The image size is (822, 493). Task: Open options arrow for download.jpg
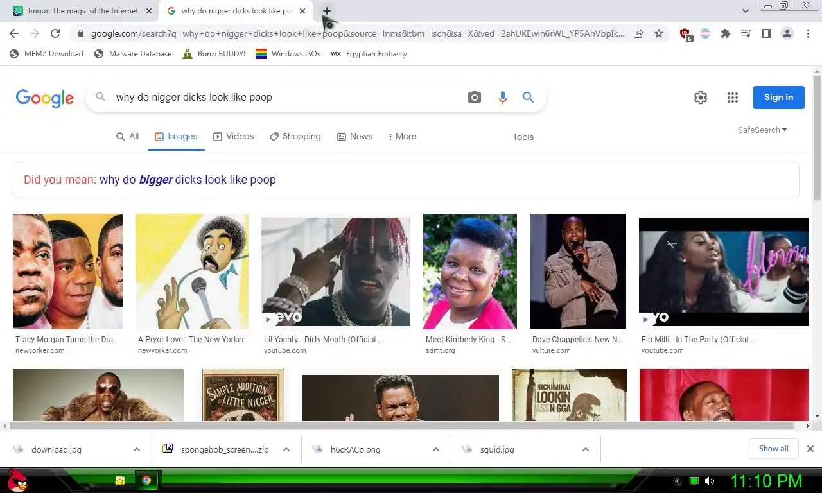coord(137,449)
